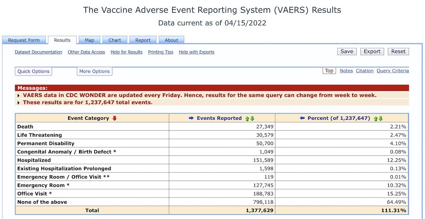The height and width of the screenshot is (219, 425).
Task: Open Dataset Documentation link
Action: (x=39, y=52)
